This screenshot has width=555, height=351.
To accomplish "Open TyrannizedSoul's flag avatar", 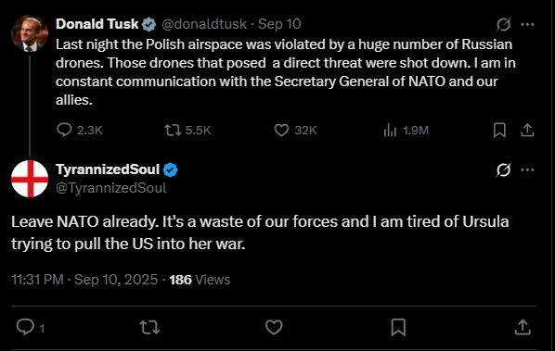I will (x=30, y=179).
